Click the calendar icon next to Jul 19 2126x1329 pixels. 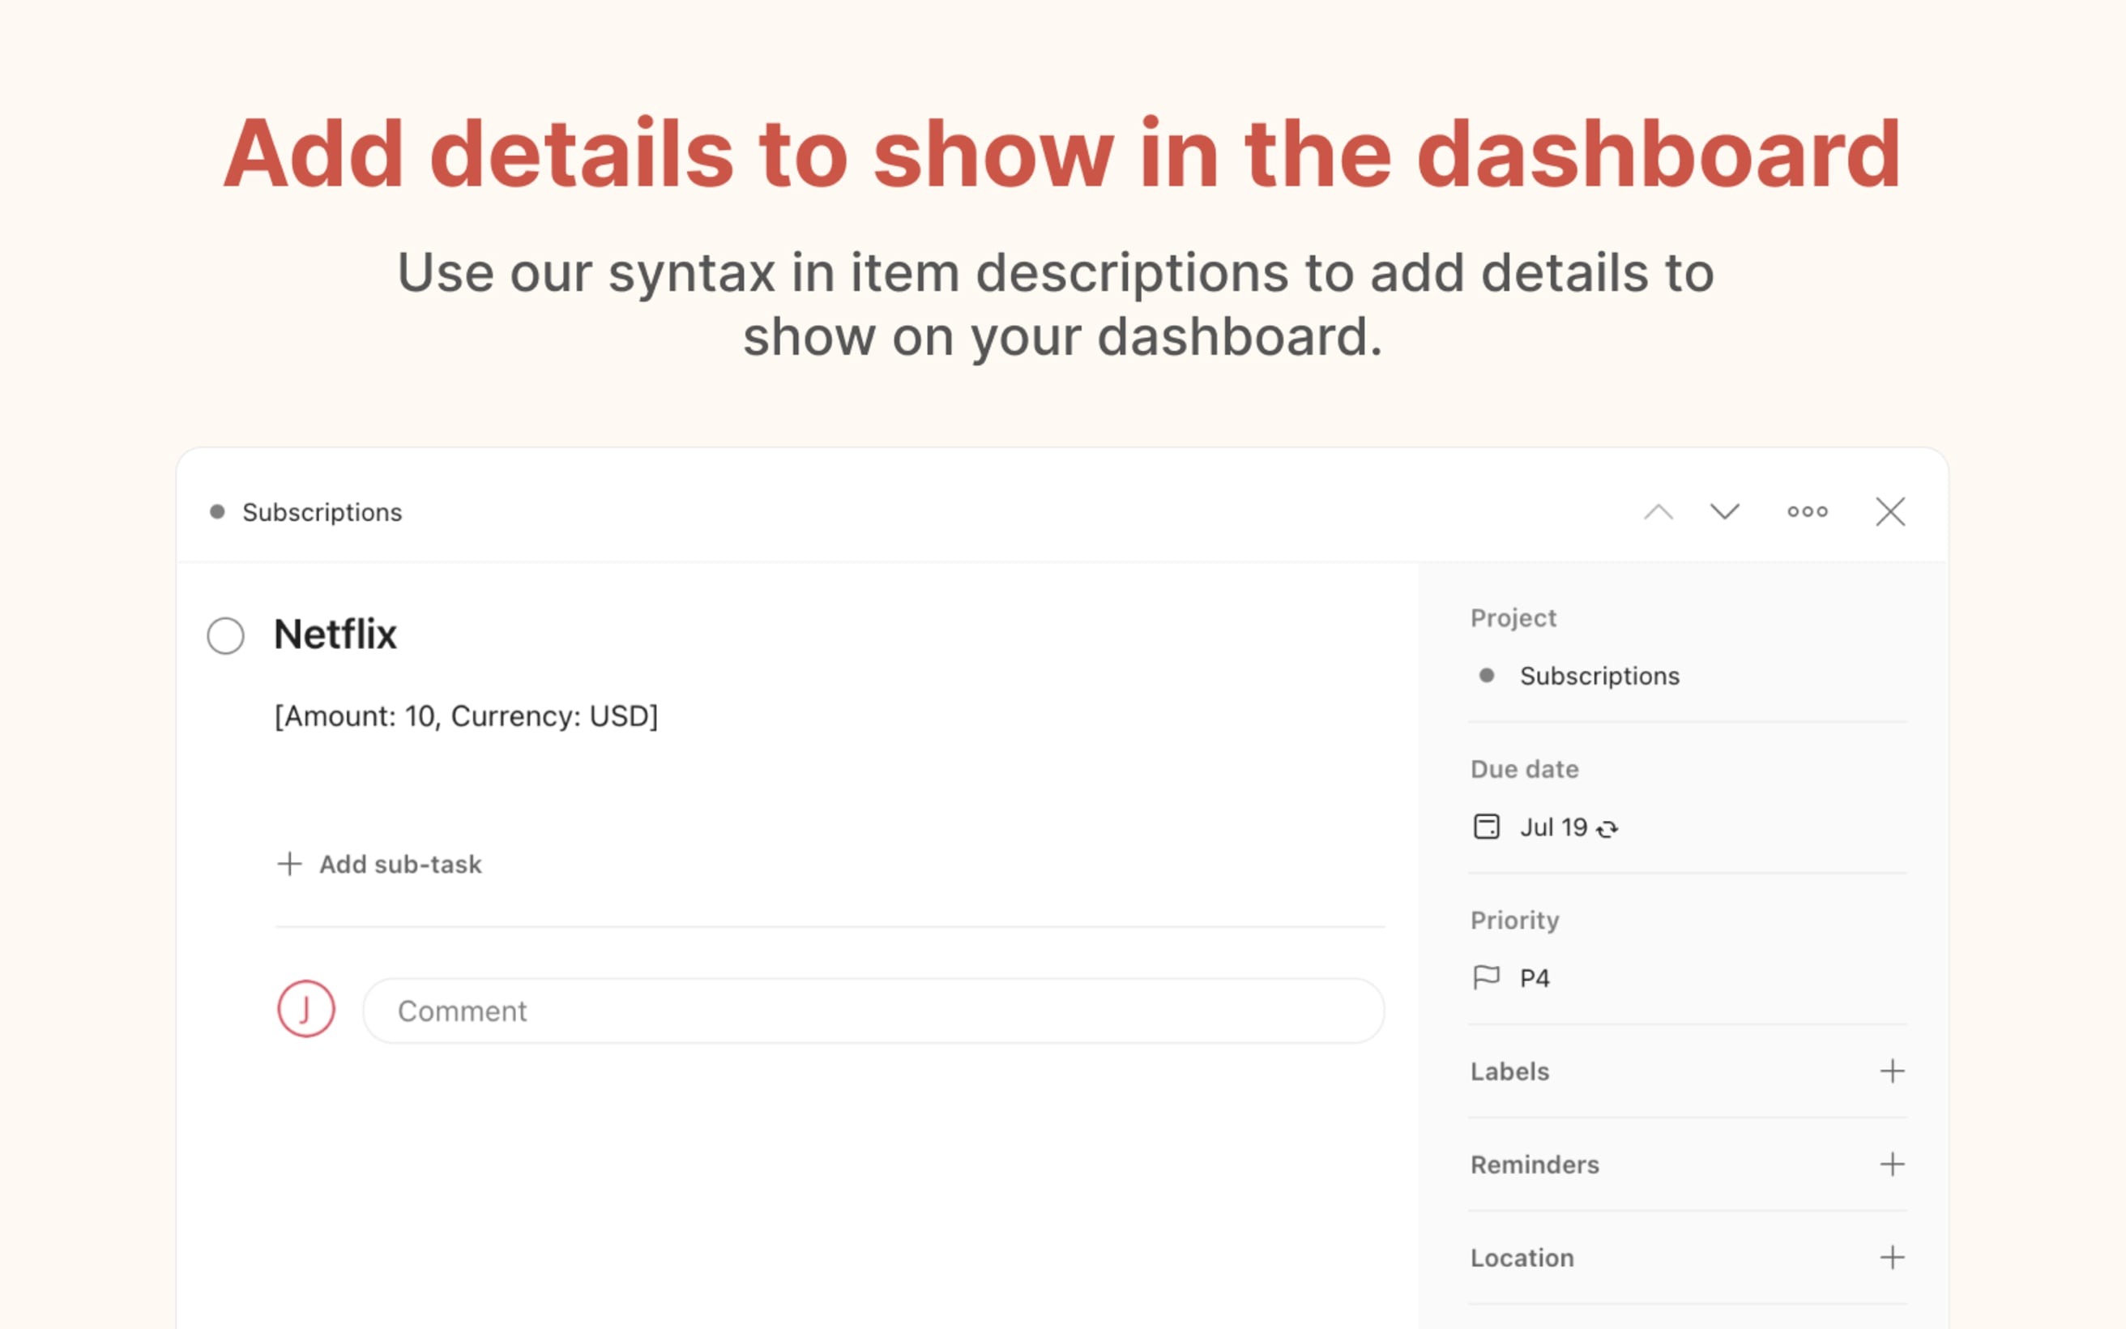pos(1486,827)
